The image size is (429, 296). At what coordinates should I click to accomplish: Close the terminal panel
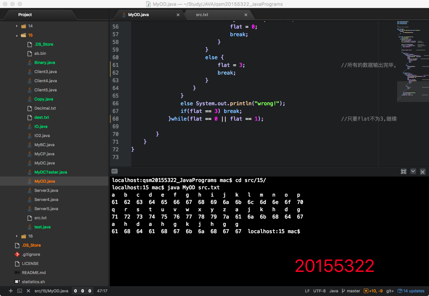(422, 172)
